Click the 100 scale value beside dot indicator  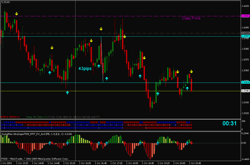click(x=244, y=121)
